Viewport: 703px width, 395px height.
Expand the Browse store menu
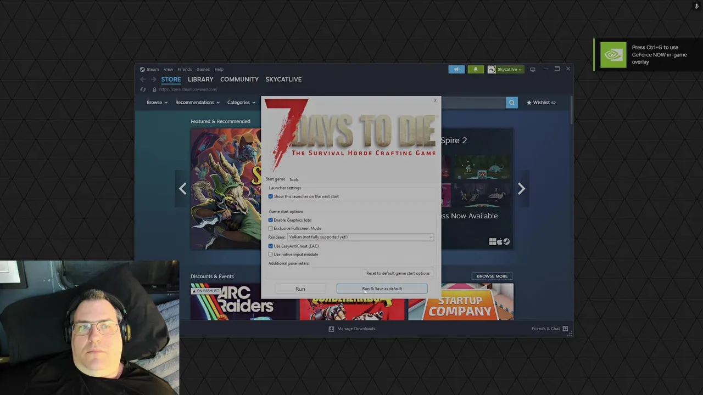point(157,102)
